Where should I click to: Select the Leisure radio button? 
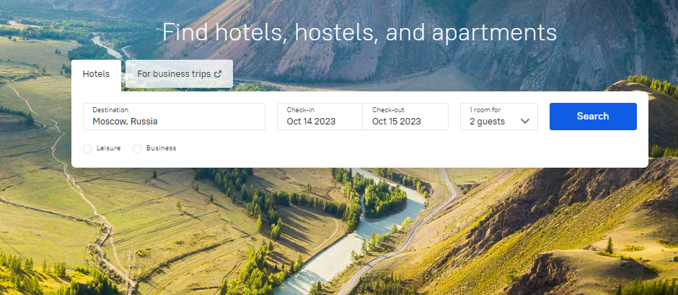point(87,148)
